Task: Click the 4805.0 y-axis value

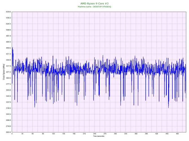Action: (x=8, y=42)
